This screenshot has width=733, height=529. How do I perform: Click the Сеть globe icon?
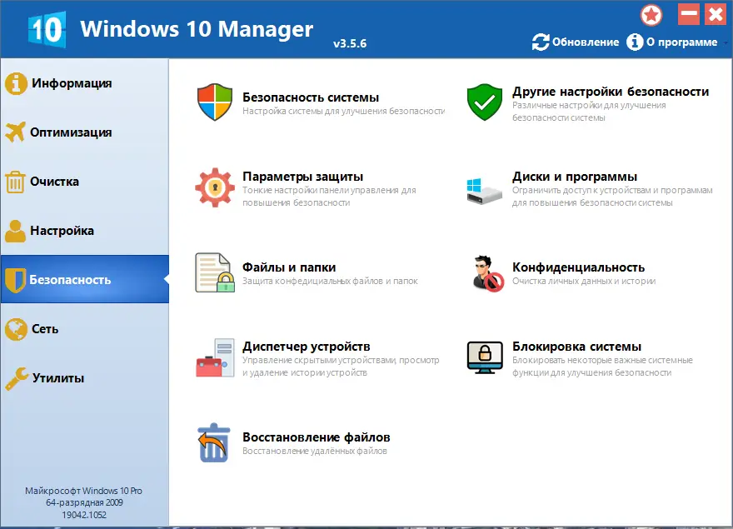(x=16, y=329)
